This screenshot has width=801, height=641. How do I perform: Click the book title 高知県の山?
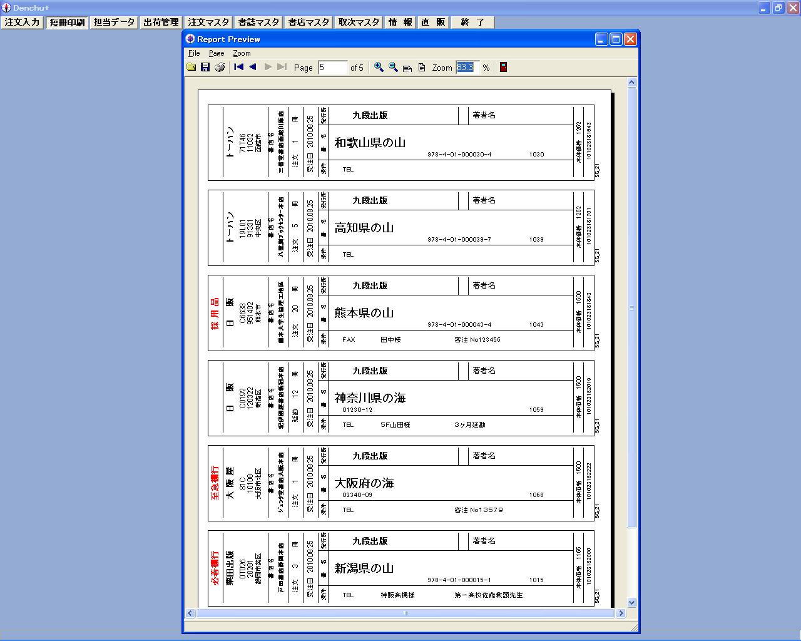pyautogui.click(x=364, y=228)
